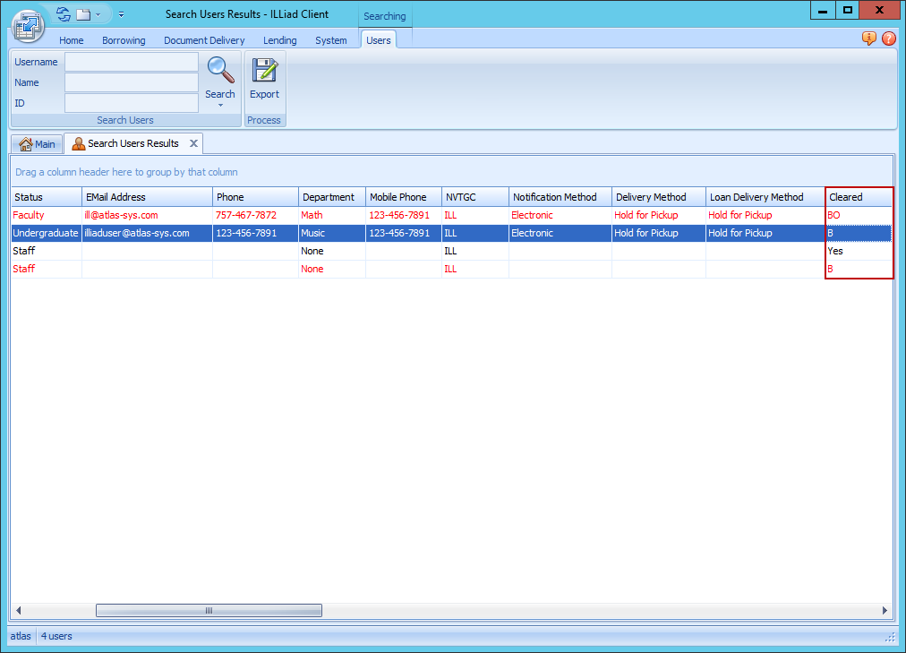
Task: Click the magnifying glass Search icon
Action: point(220,70)
